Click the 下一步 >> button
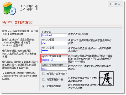Screen dimensions: 126x95 coord(115,4)
